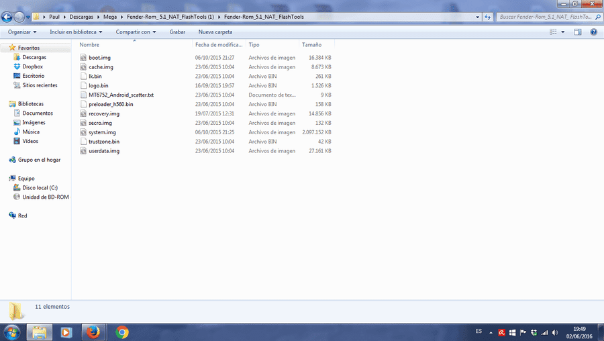The image size is (604, 341).
Task: Open Imágenes library
Action: point(34,123)
